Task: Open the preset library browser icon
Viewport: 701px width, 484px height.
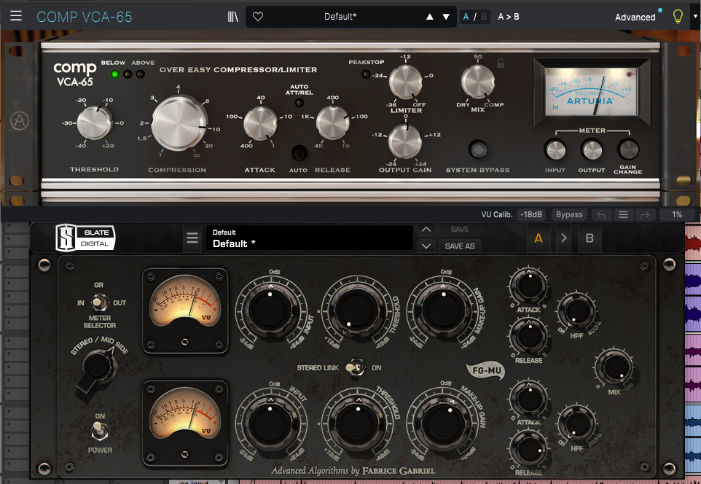Action: pyautogui.click(x=232, y=17)
